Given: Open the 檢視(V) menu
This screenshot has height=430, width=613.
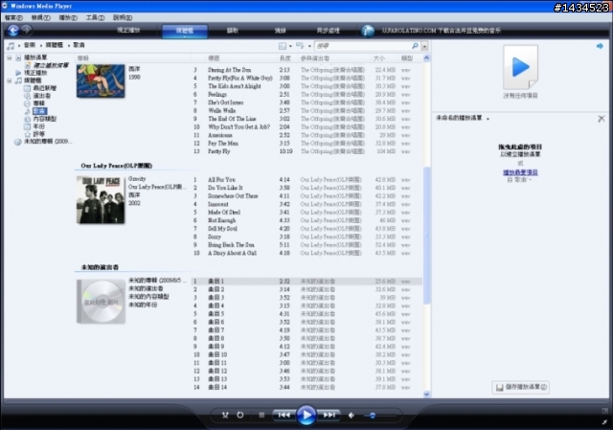Looking at the screenshot, I should point(40,17).
